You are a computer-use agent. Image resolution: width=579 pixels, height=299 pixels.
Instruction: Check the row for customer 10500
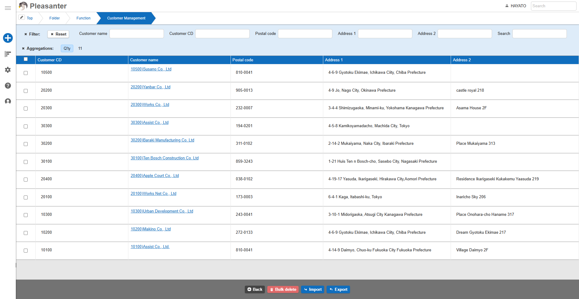coord(26,73)
